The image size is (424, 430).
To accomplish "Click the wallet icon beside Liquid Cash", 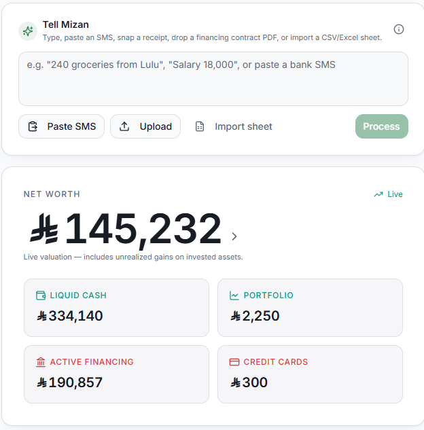I will 41,295.
